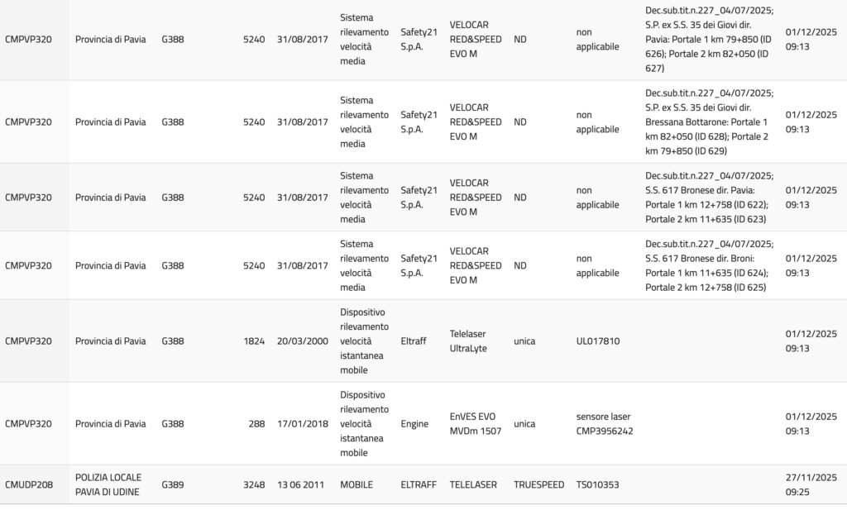The image size is (847, 510).
Task: Click the G389 code cell
Action: pos(173,484)
